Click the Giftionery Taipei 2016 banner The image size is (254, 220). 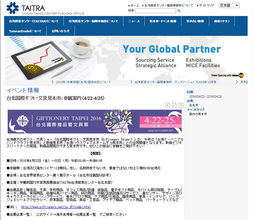pos(94,122)
